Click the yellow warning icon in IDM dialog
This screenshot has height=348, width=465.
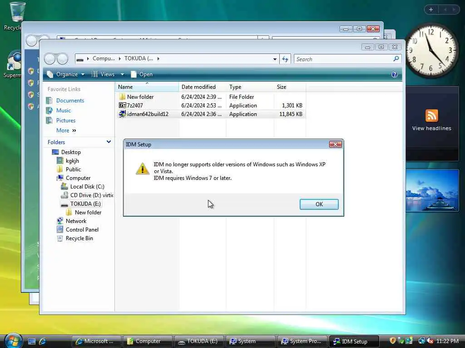(142, 169)
